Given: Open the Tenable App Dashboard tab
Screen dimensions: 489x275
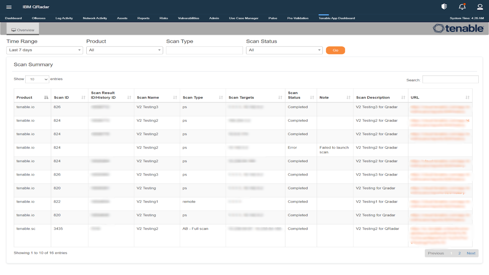Looking at the screenshot, I should pos(337,18).
